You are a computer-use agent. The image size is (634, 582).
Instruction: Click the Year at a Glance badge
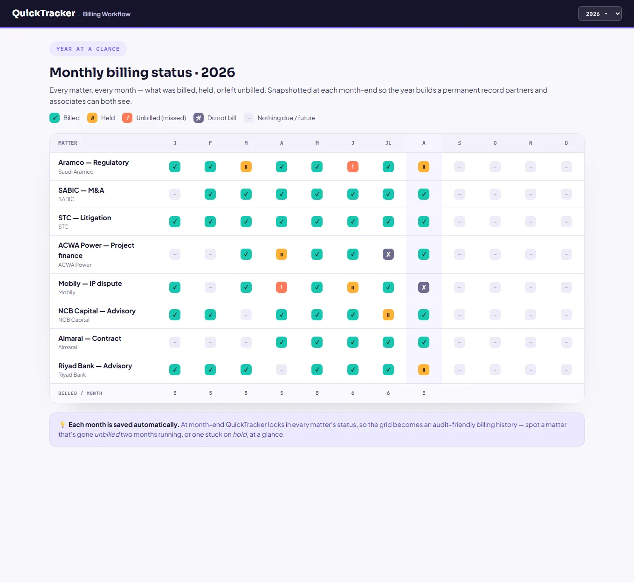click(88, 49)
